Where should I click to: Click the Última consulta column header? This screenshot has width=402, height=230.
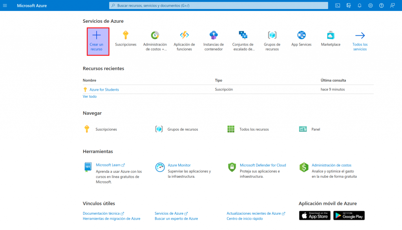click(x=333, y=80)
